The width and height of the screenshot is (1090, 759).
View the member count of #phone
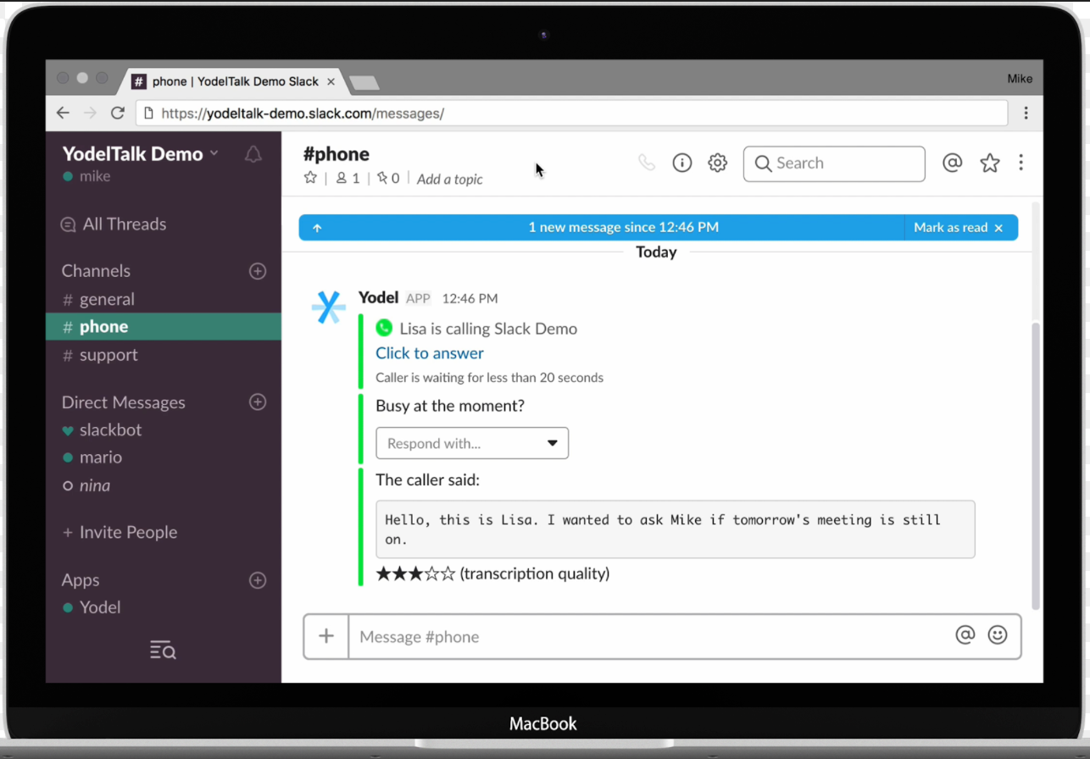348,178
